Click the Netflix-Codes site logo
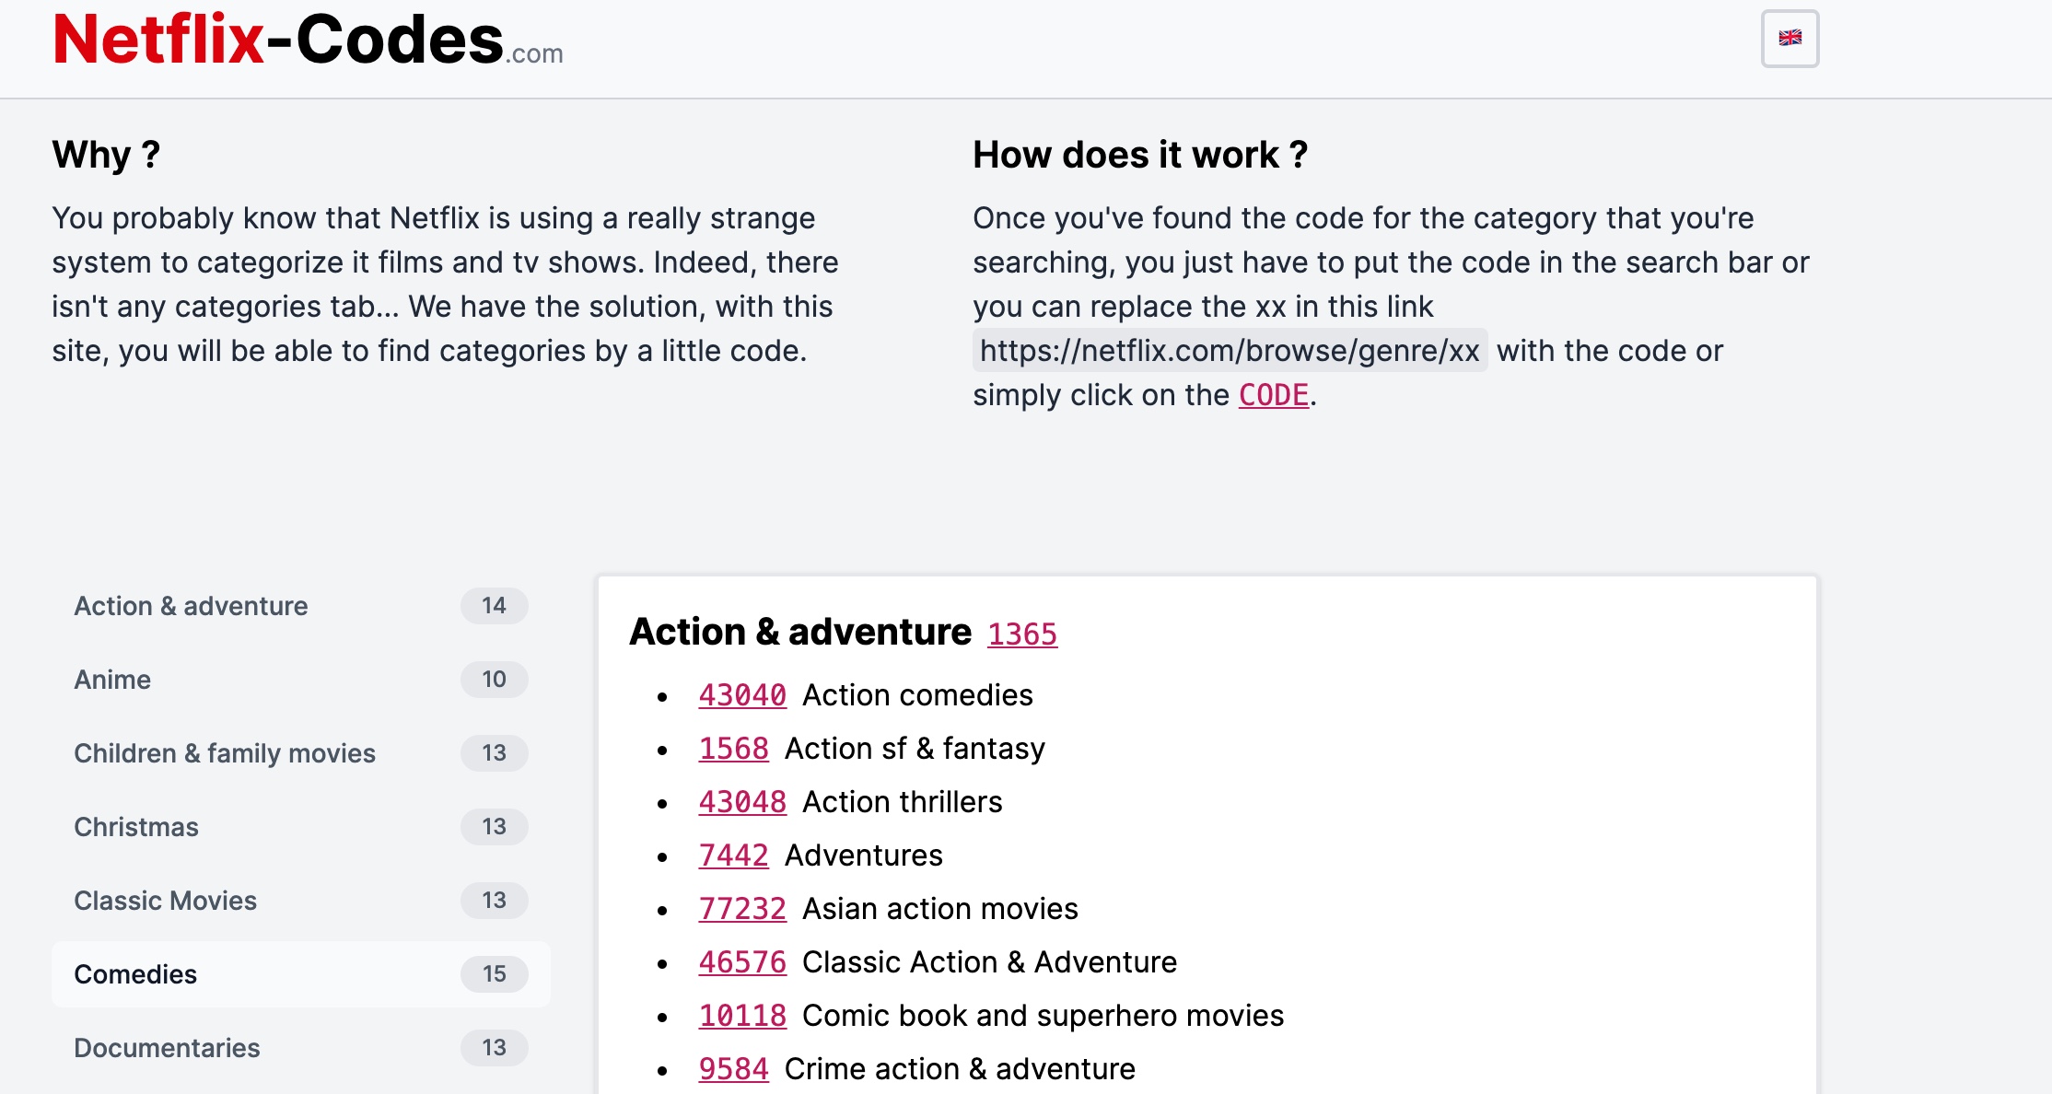Screen dimensions: 2052x1094 point(307,41)
